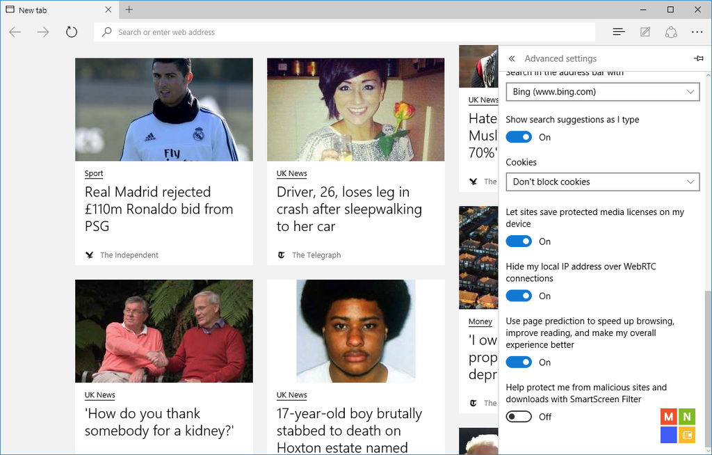The image size is (712, 455).
Task: Open Driver, 26, loses leg headline
Action: click(x=349, y=209)
